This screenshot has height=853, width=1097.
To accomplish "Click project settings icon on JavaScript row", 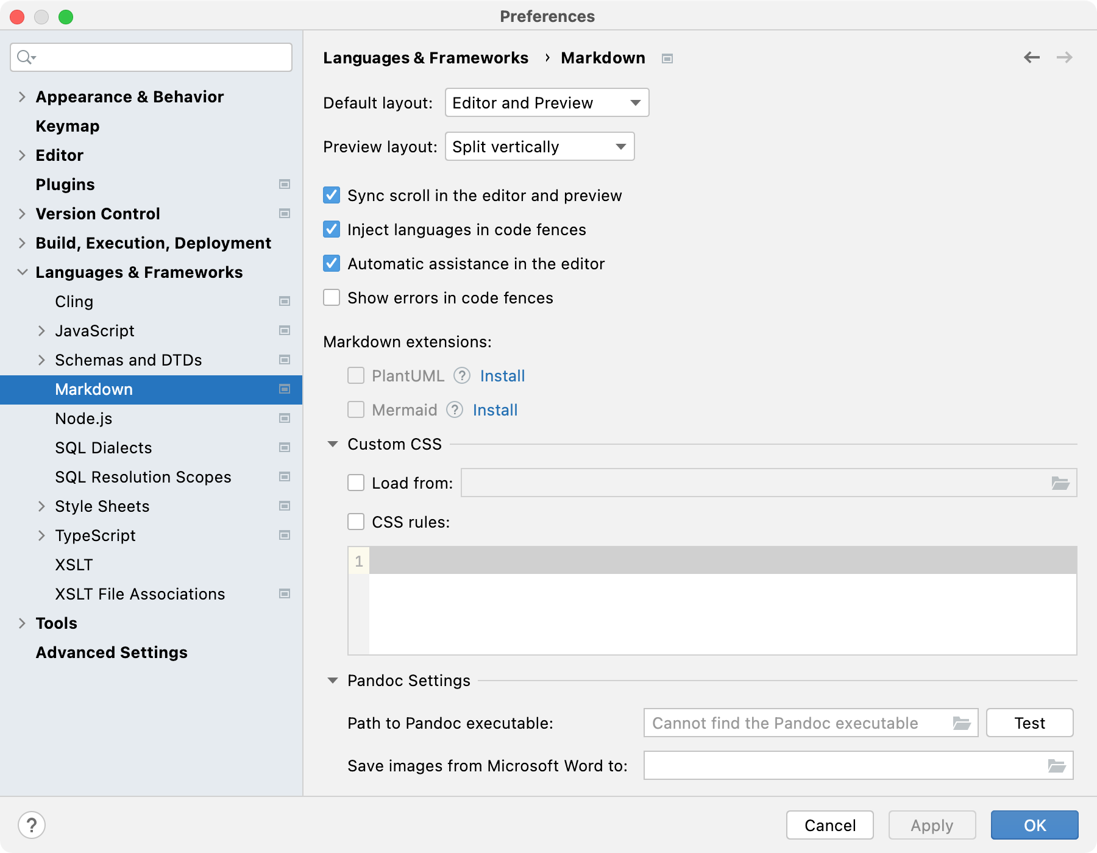I will [x=285, y=330].
